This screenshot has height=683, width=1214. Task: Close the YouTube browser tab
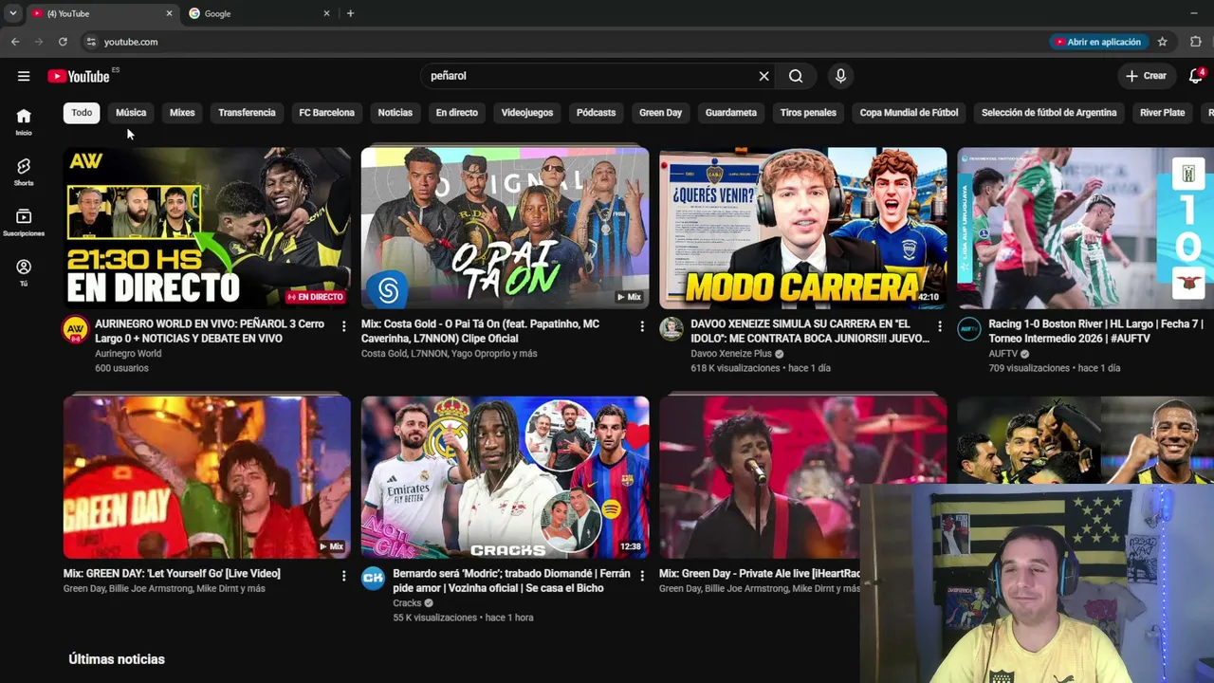pos(170,13)
